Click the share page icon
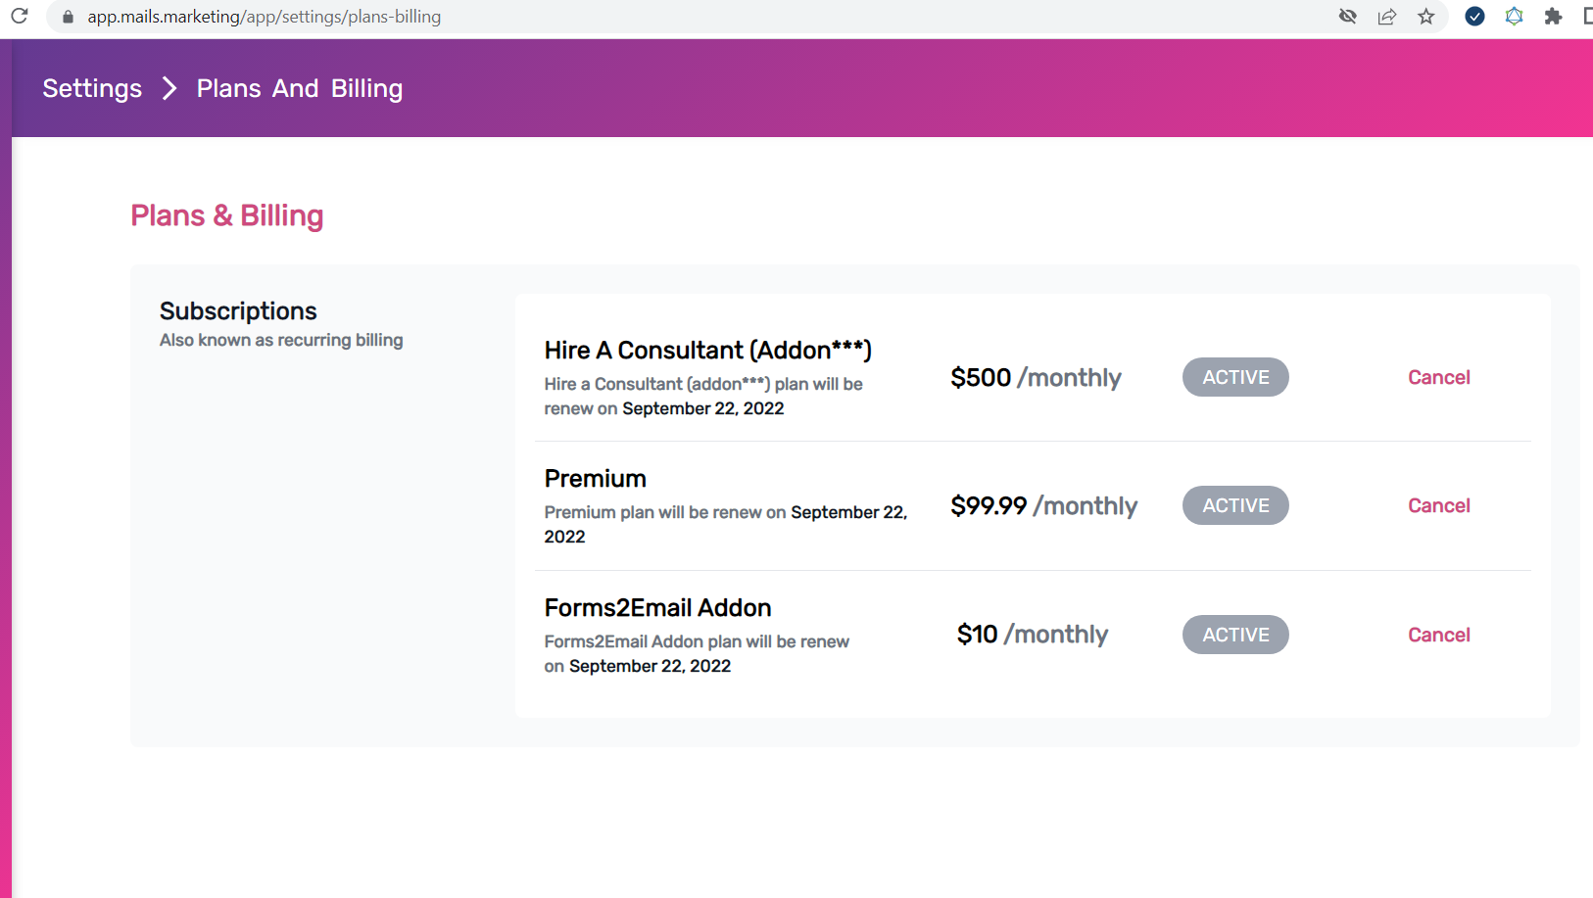Image resolution: width=1593 pixels, height=898 pixels. pos(1387,16)
